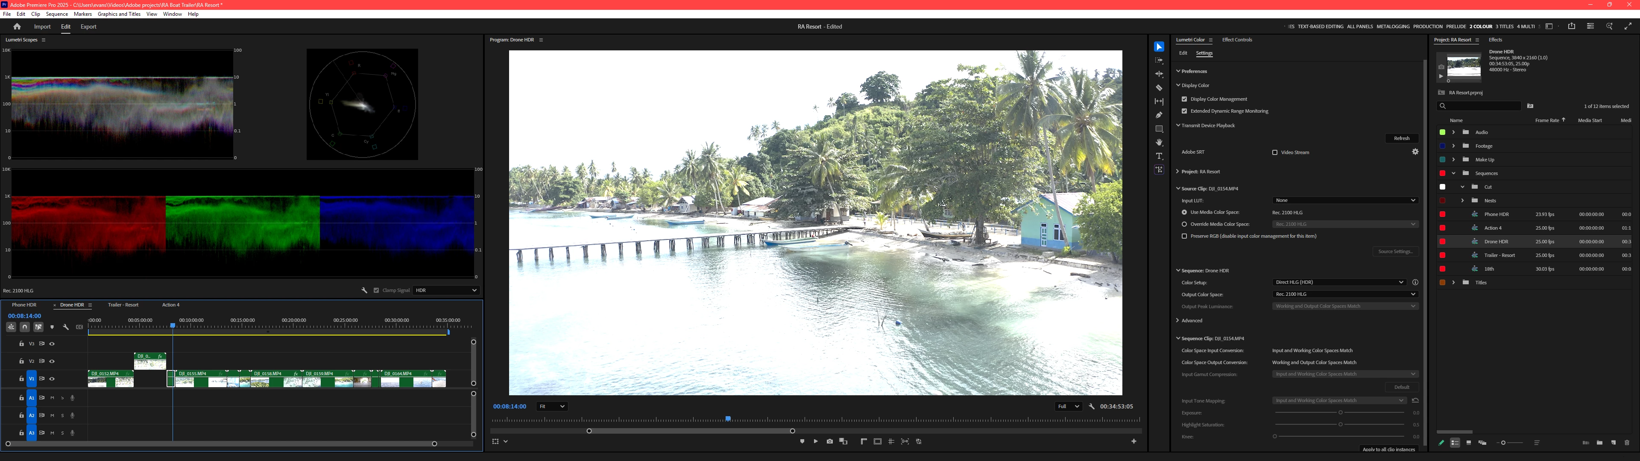
Task: Adjust the Exposure slider
Action: click(1340, 413)
